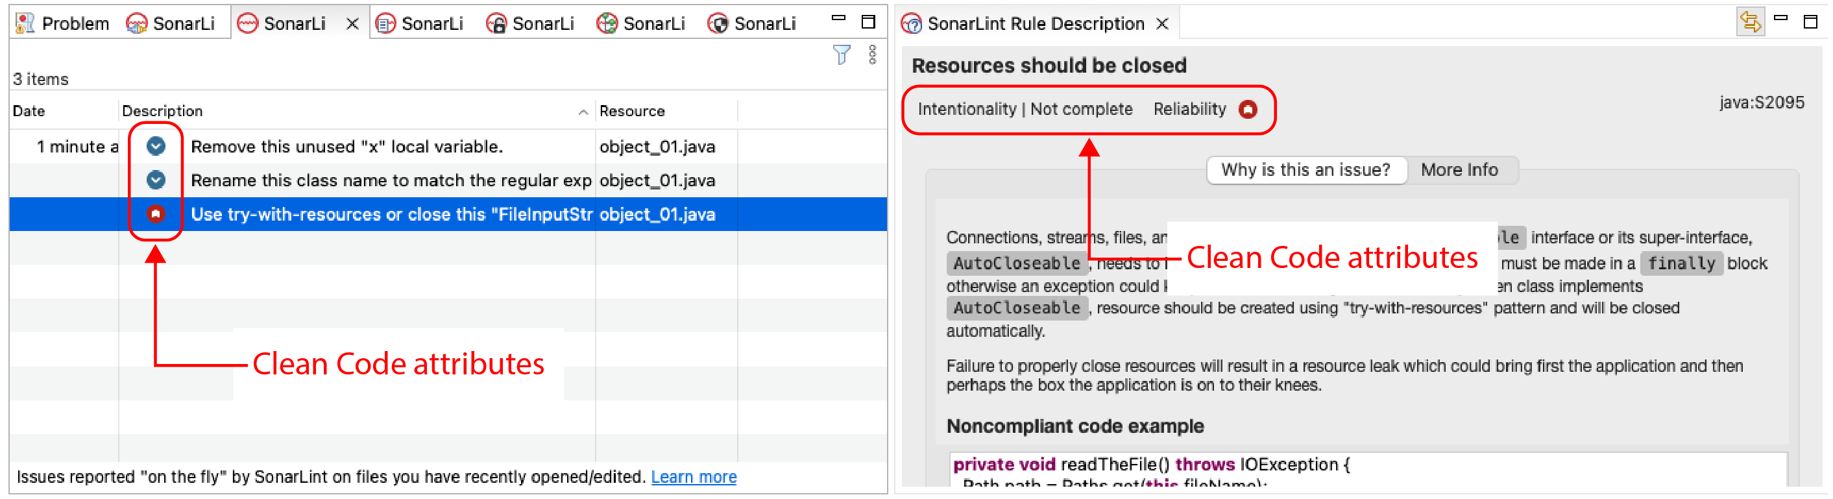Switch to 'Why is this an issue?' tab
The height and width of the screenshot is (499, 1833).
(x=1305, y=170)
